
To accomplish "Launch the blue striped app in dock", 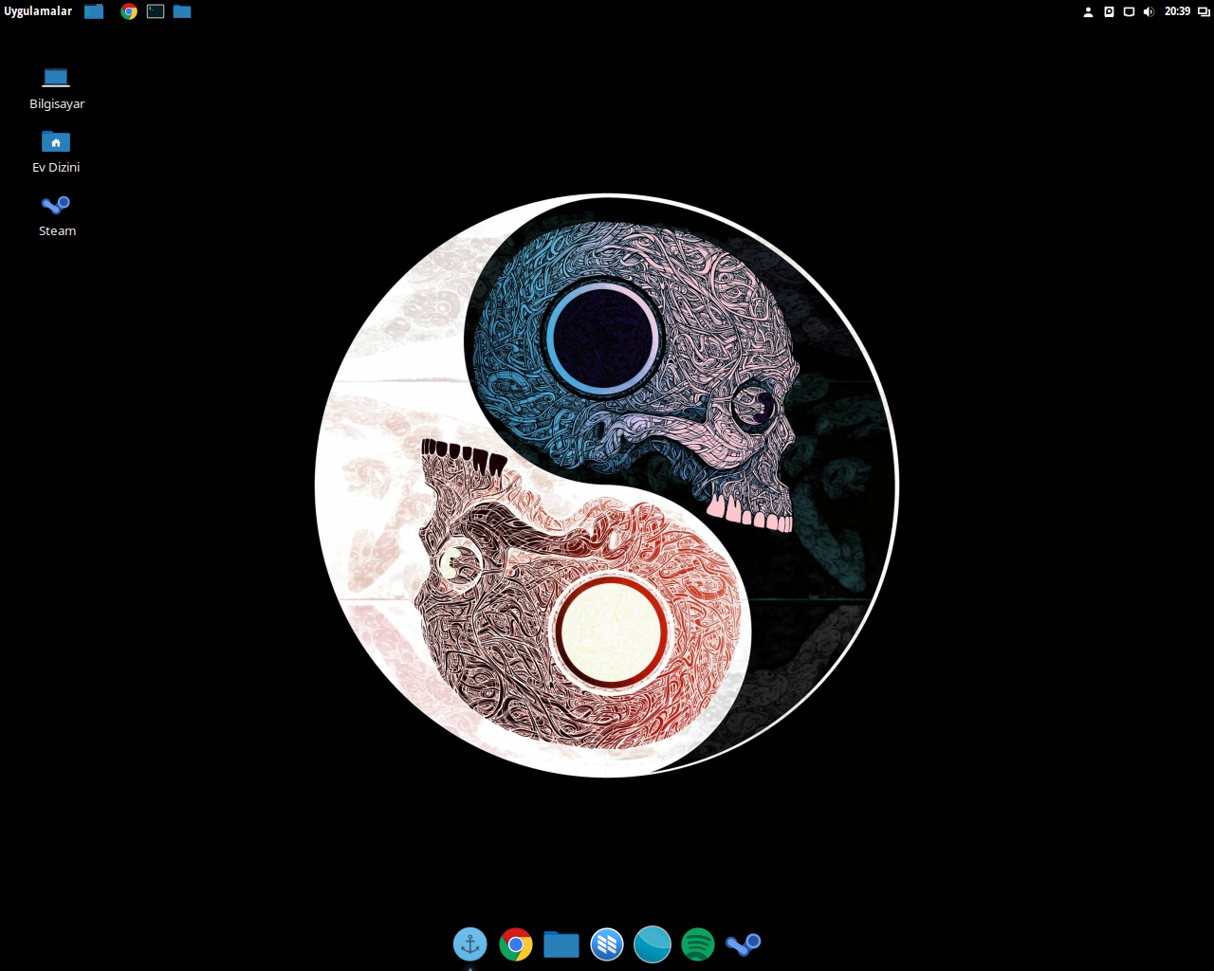I will click(x=607, y=944).
